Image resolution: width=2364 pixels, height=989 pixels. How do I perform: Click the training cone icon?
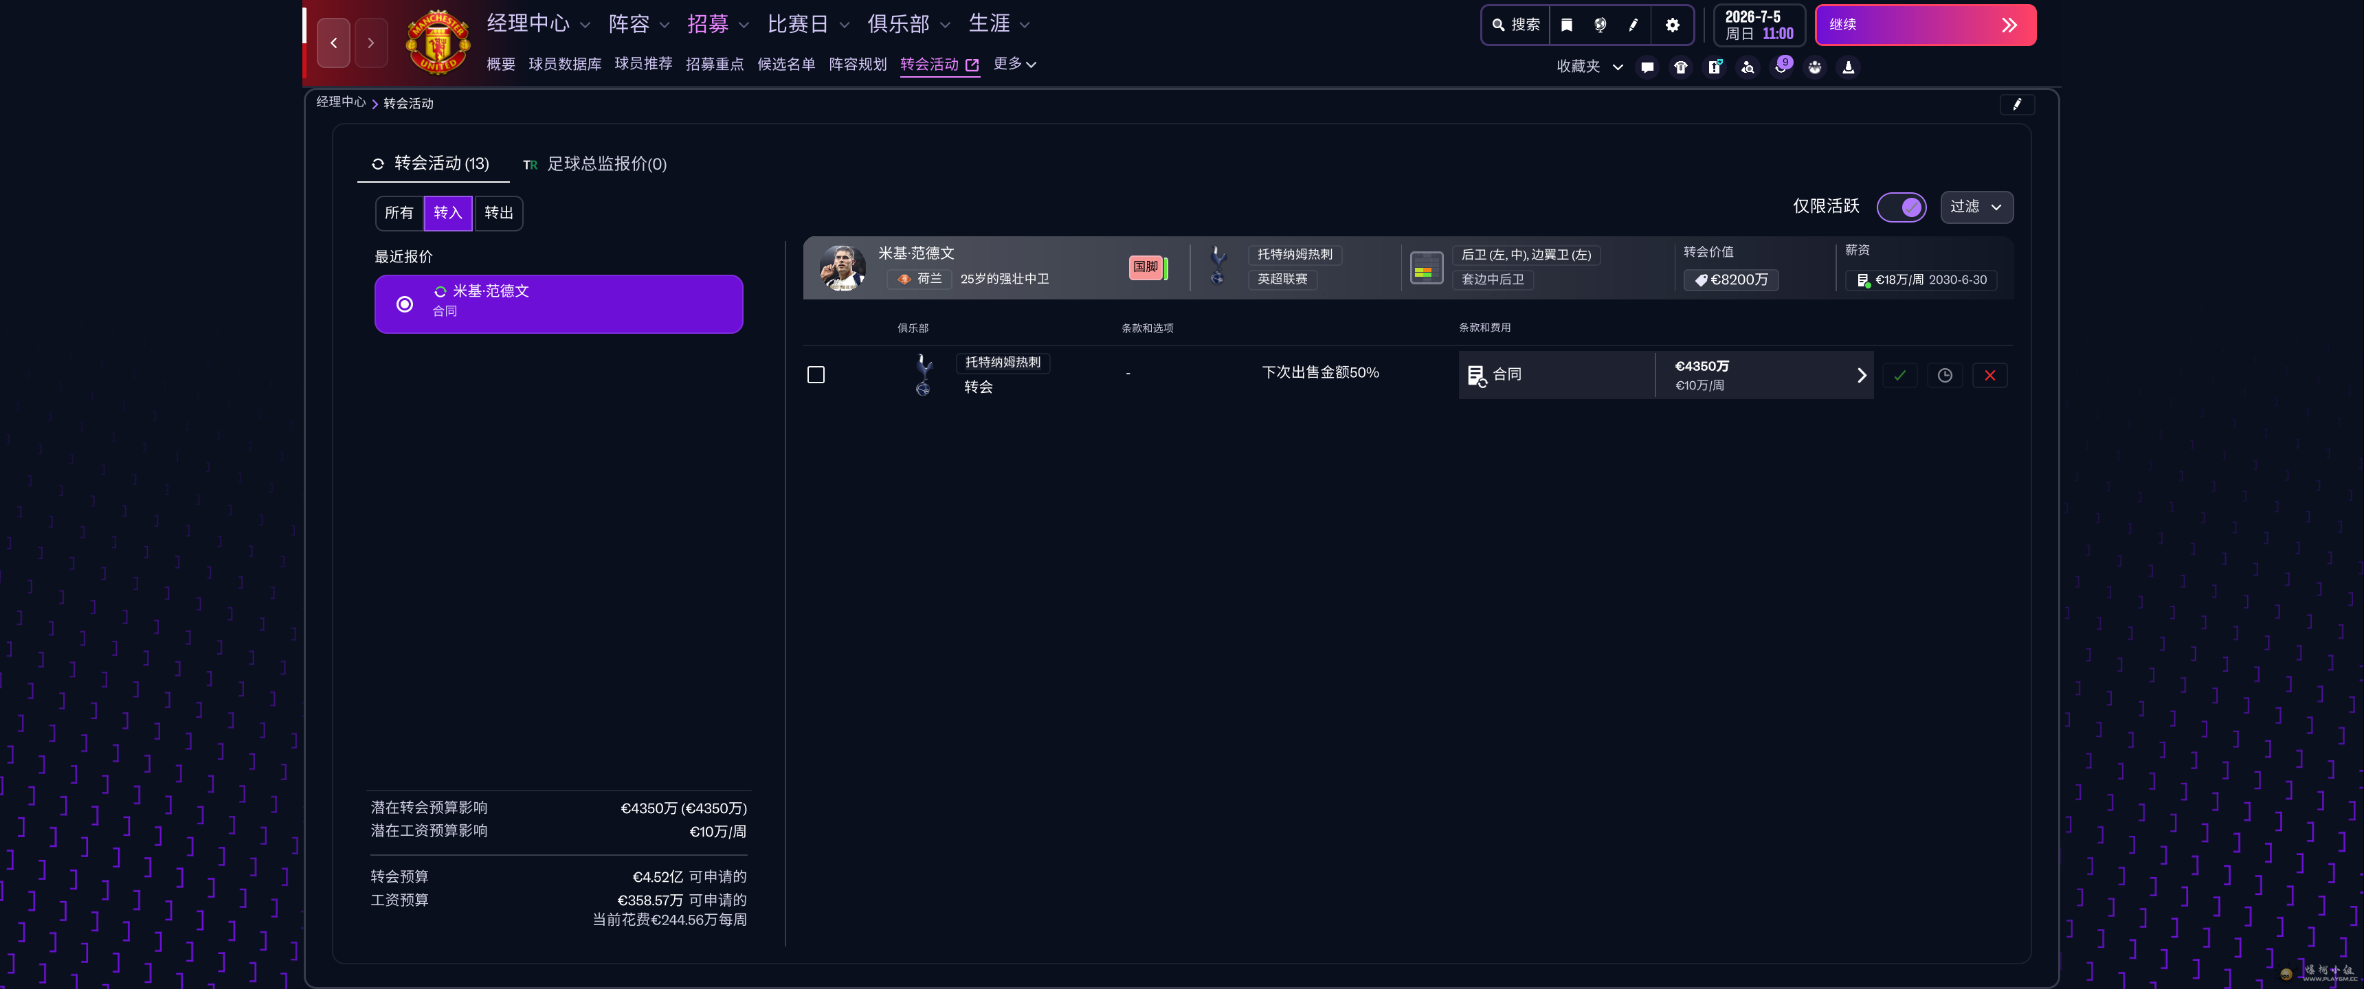[1849, 67]
